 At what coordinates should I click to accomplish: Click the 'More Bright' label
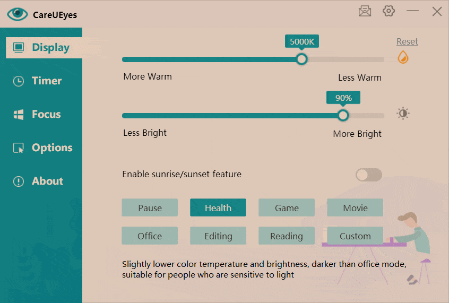(x=357, y=134)
